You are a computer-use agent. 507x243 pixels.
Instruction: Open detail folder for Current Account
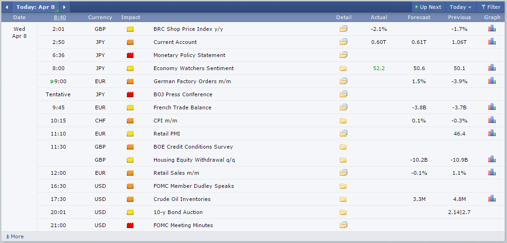point(344,42)
